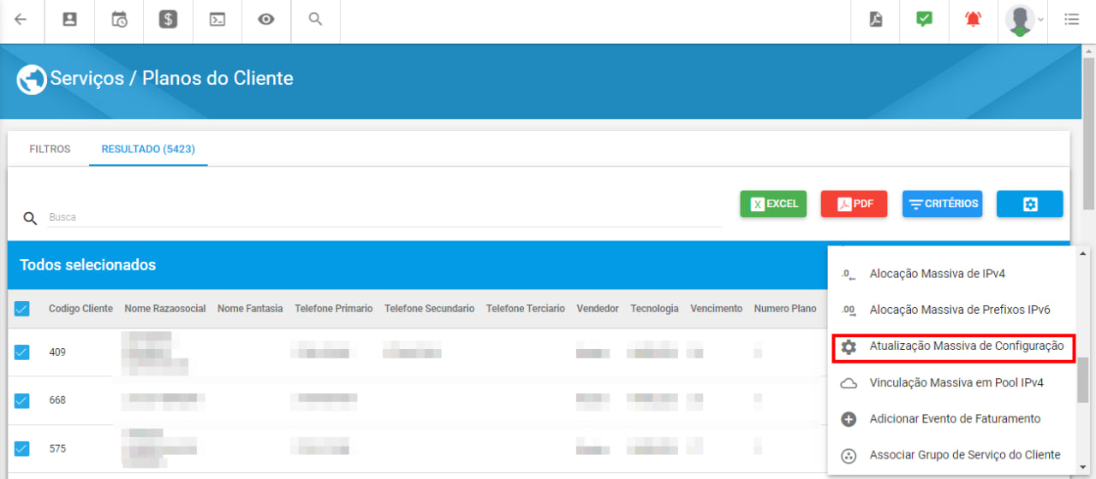The height and width of the screenshot is (479, 1096).
Task: Select Associar Grupo de Serviço do Cliente
Action: [952, 454]
